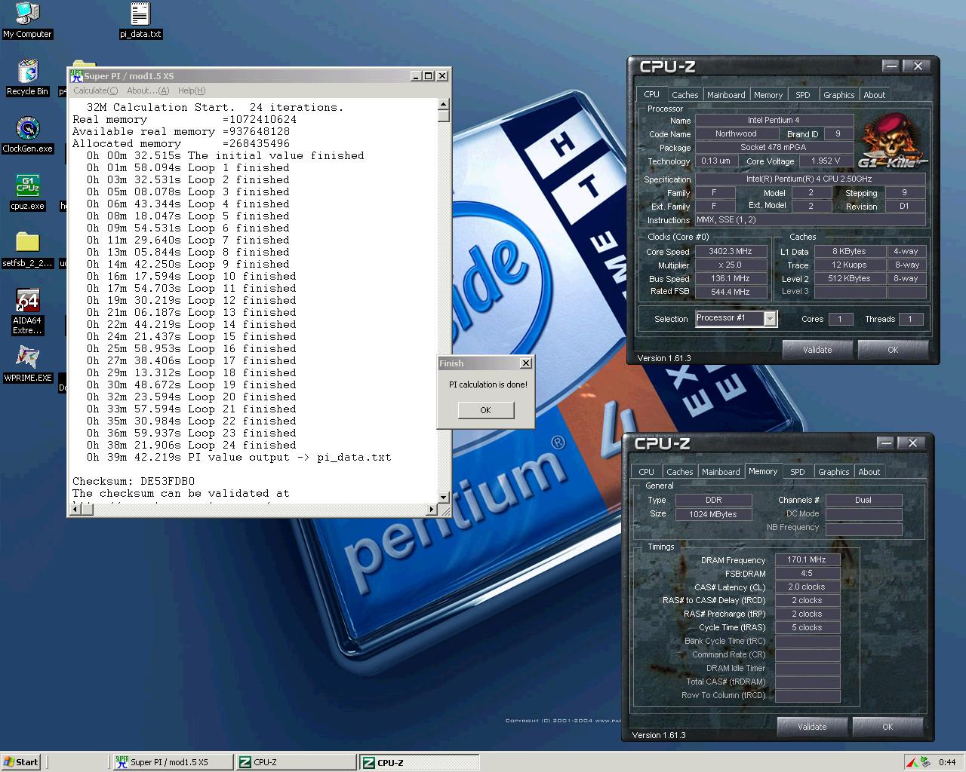
Task: Select Caches tab in the top CPU-Z window
Action: [685, 95]
